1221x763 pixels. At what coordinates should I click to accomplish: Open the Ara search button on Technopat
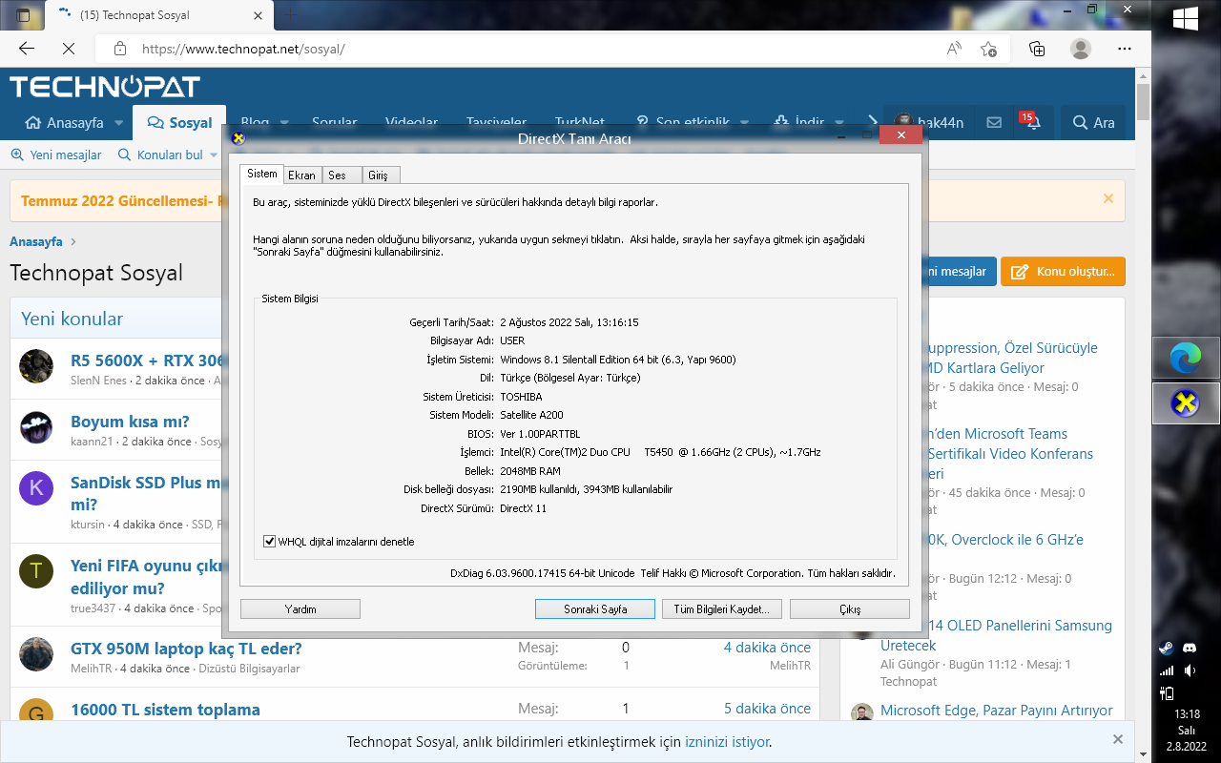pyautogui.click(x=1093, y=122)
